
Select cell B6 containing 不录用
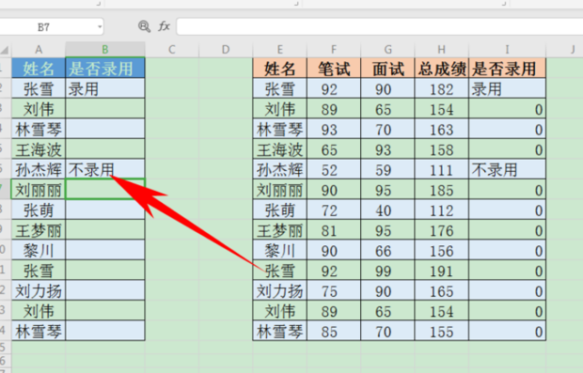click(105, 169)
